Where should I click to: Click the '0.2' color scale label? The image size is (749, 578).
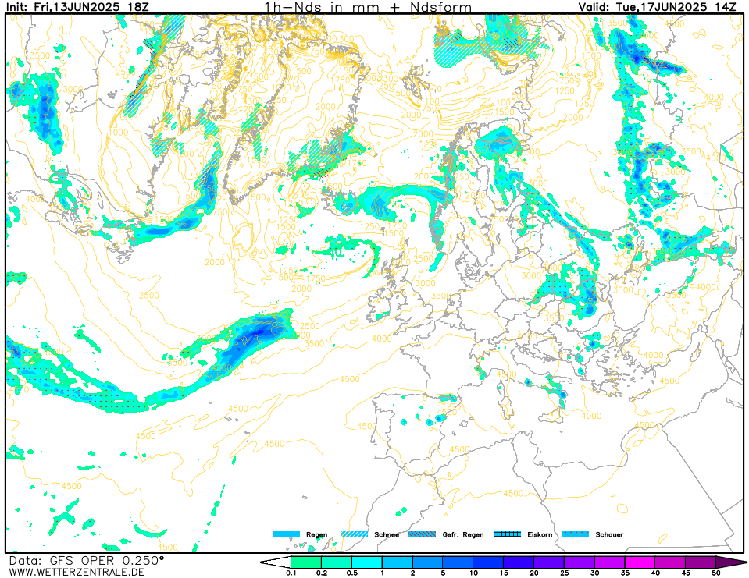(x=322, y=573)
